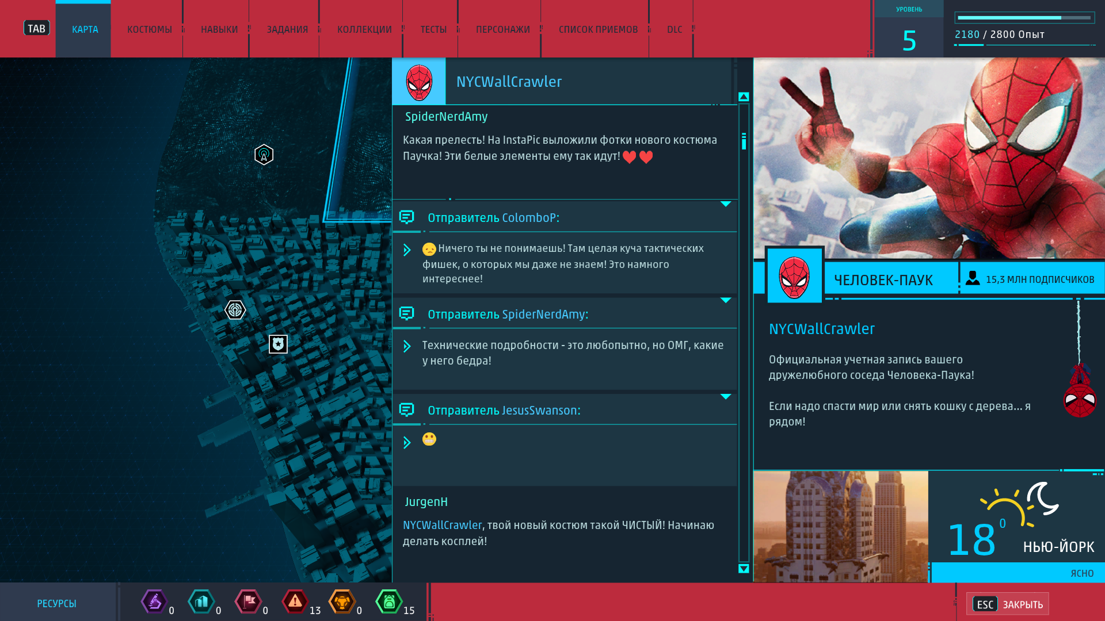Collapse SpiderNerdAmy reply with triangle arrow
Image resolution: width=1105 pixels, height=621 pixels.
tap(726, 300)
